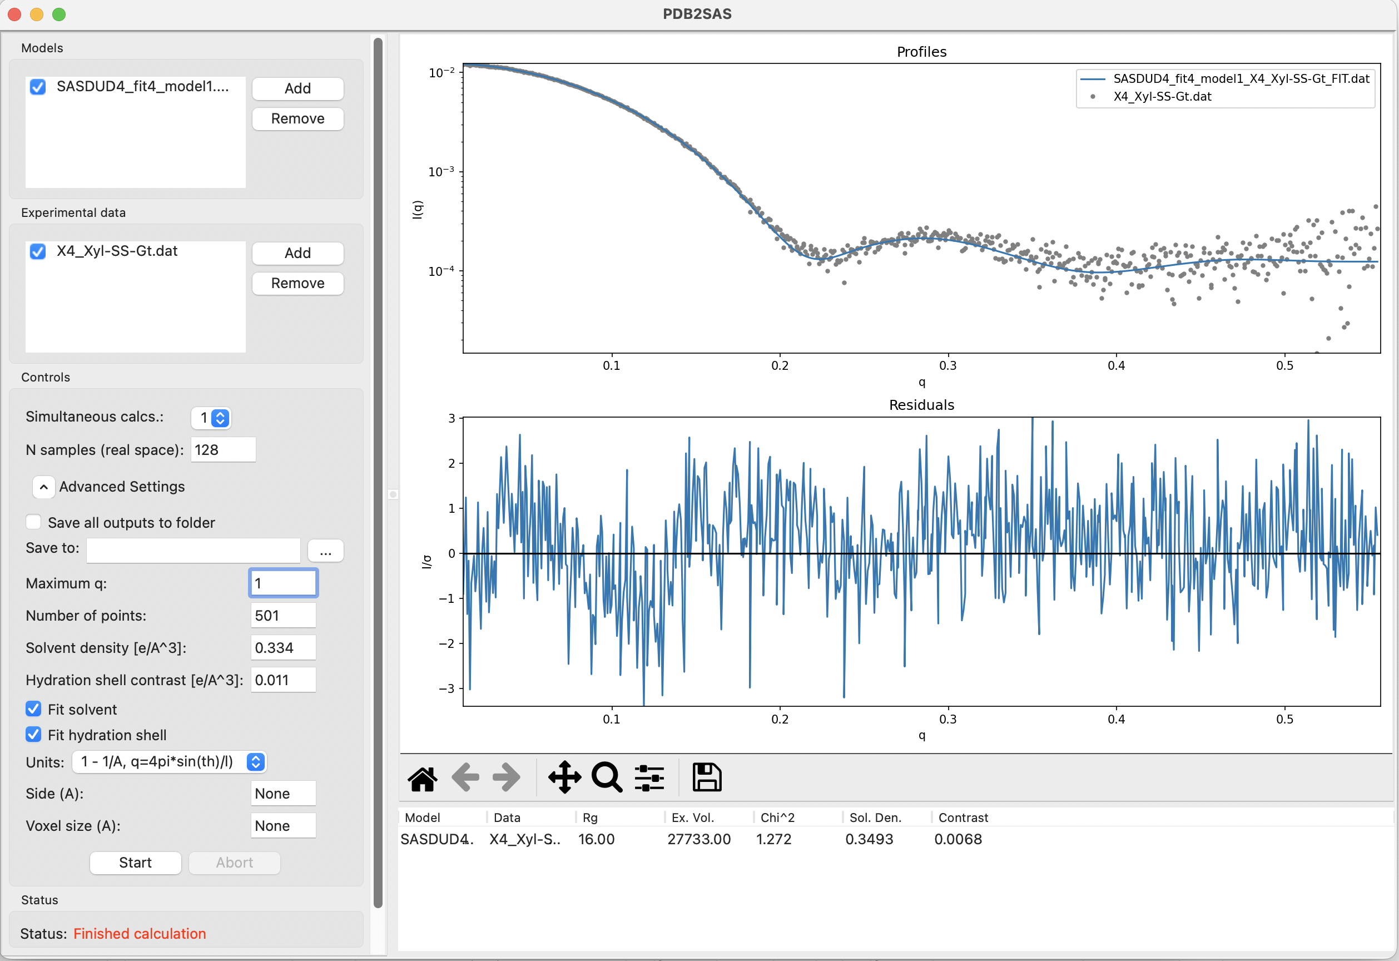Select the Pan move tool icon
Image resolution: width=1399 pixels, height=961 pixels.
tap(564, 778)
